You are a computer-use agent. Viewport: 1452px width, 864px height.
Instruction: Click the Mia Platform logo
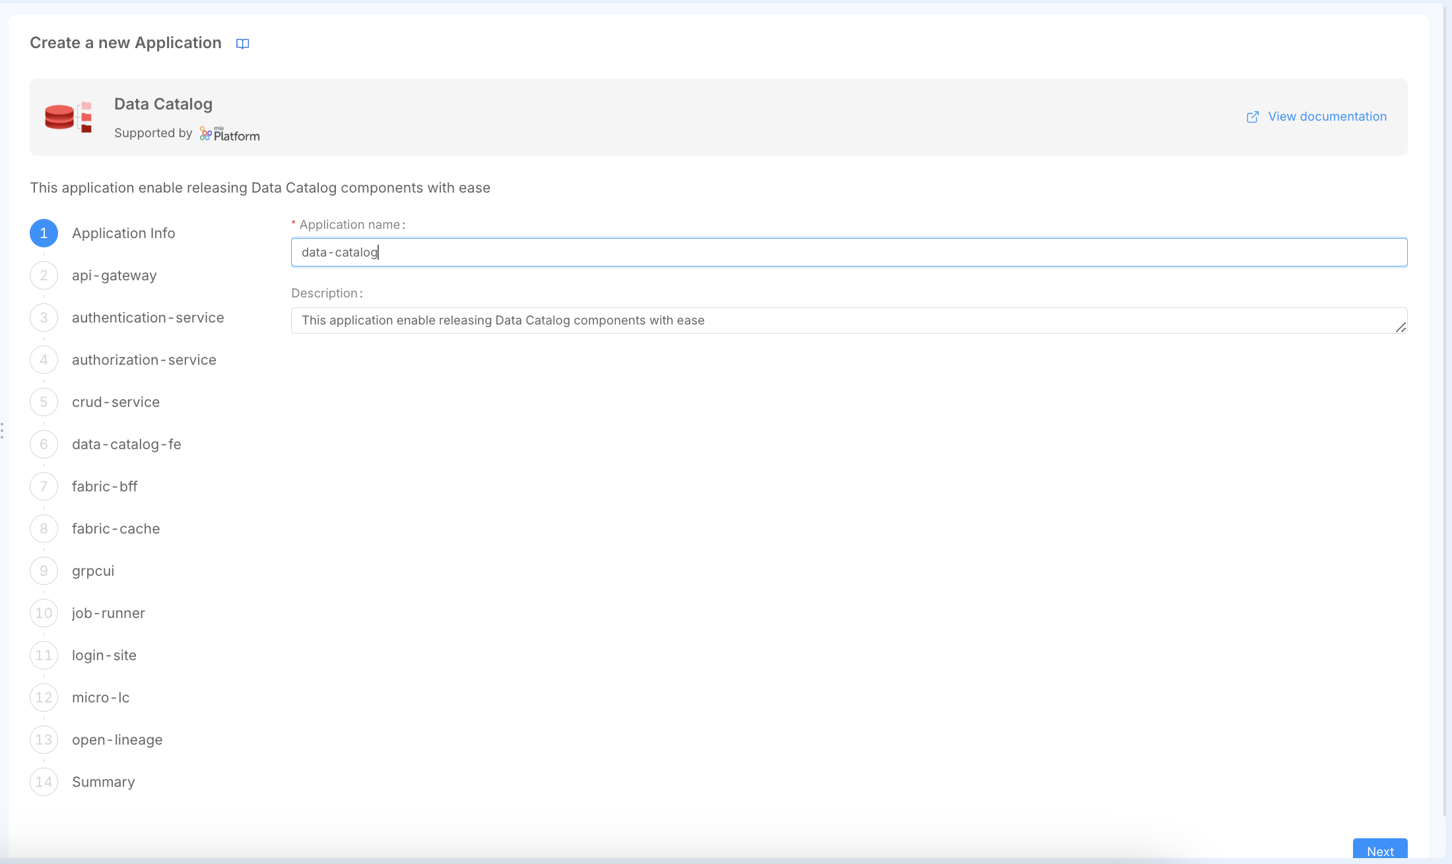(x=230, y=134)
